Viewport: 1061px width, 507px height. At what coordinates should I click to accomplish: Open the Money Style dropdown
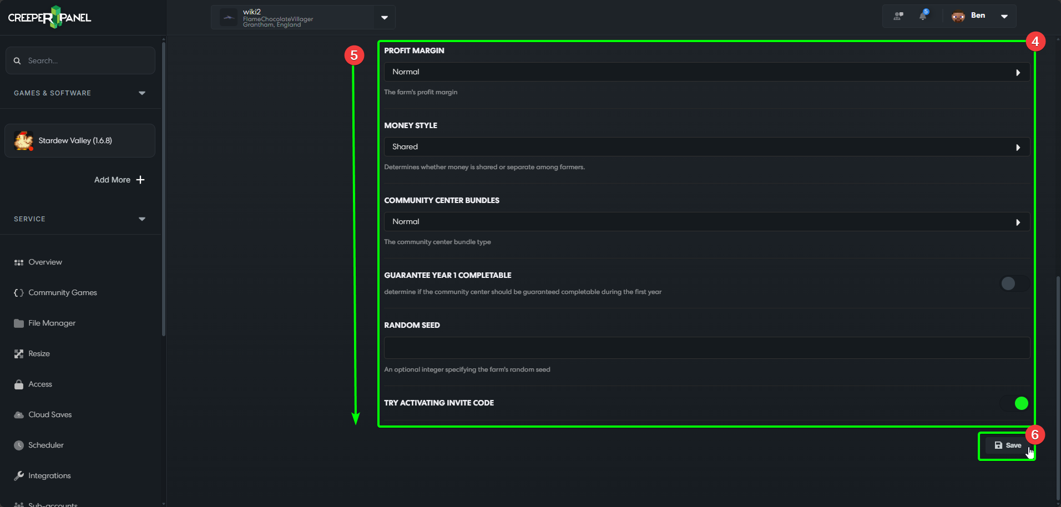pos(706,147)
